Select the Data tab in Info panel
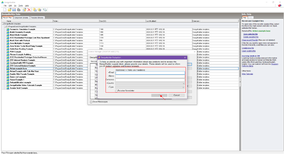The height and width of the screenshot is (155, 284). (x=250, y=18)
